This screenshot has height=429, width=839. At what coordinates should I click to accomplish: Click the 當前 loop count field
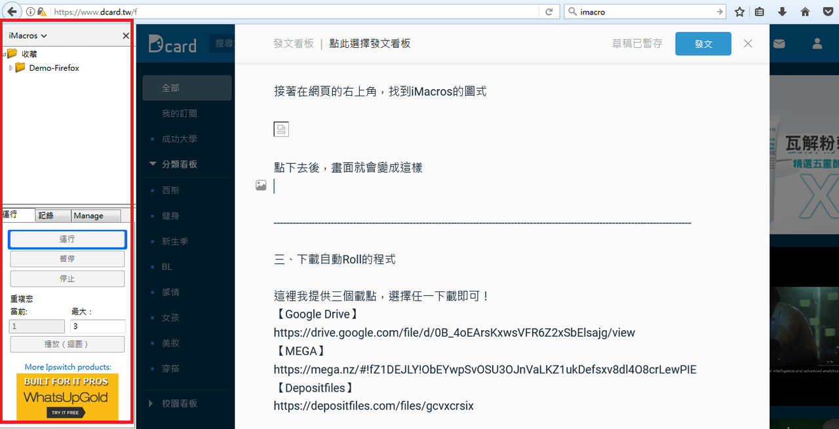pyautogui.click(x=37, y=326)
